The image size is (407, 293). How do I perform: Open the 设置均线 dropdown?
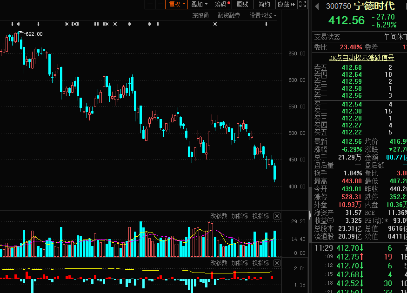262,15
